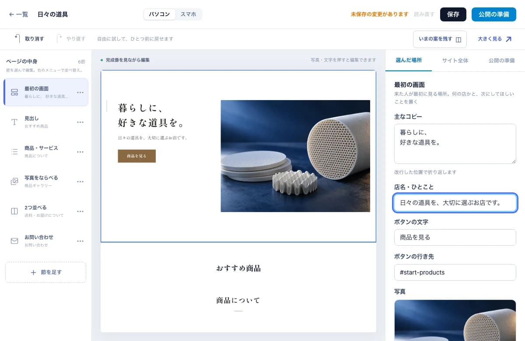Click the list icon of 商品・サービス
This screenshot has height=341, width=525.
(x=14, y=152)
